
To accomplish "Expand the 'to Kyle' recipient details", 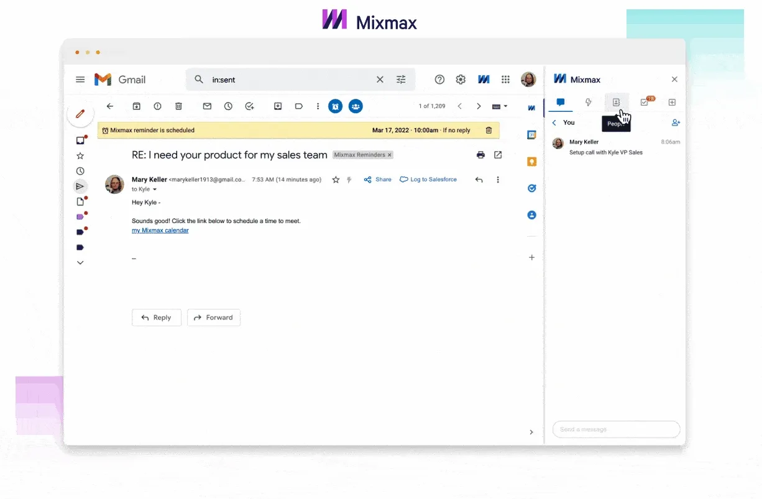I will [x=155, y=189].
